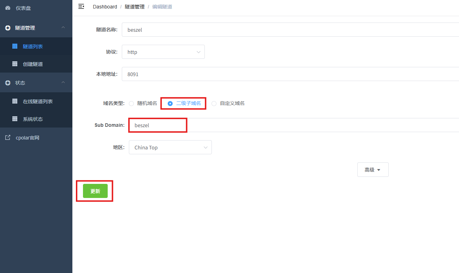Screen dimensions: 459x273
Task: Select the 二级子域名 radio button
Action: tap(170, 104)
